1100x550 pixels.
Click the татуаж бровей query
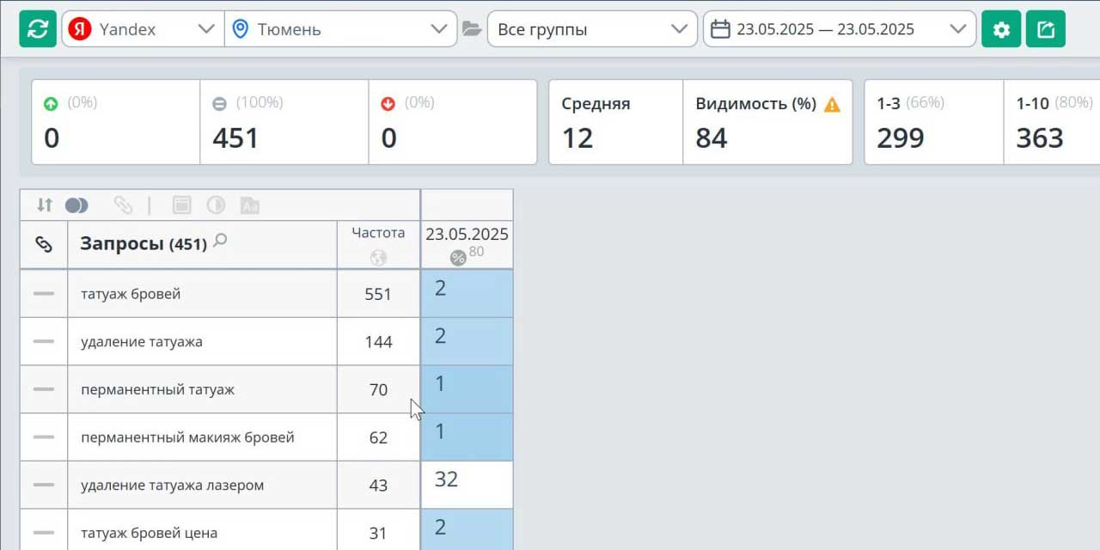coord(131,294)
